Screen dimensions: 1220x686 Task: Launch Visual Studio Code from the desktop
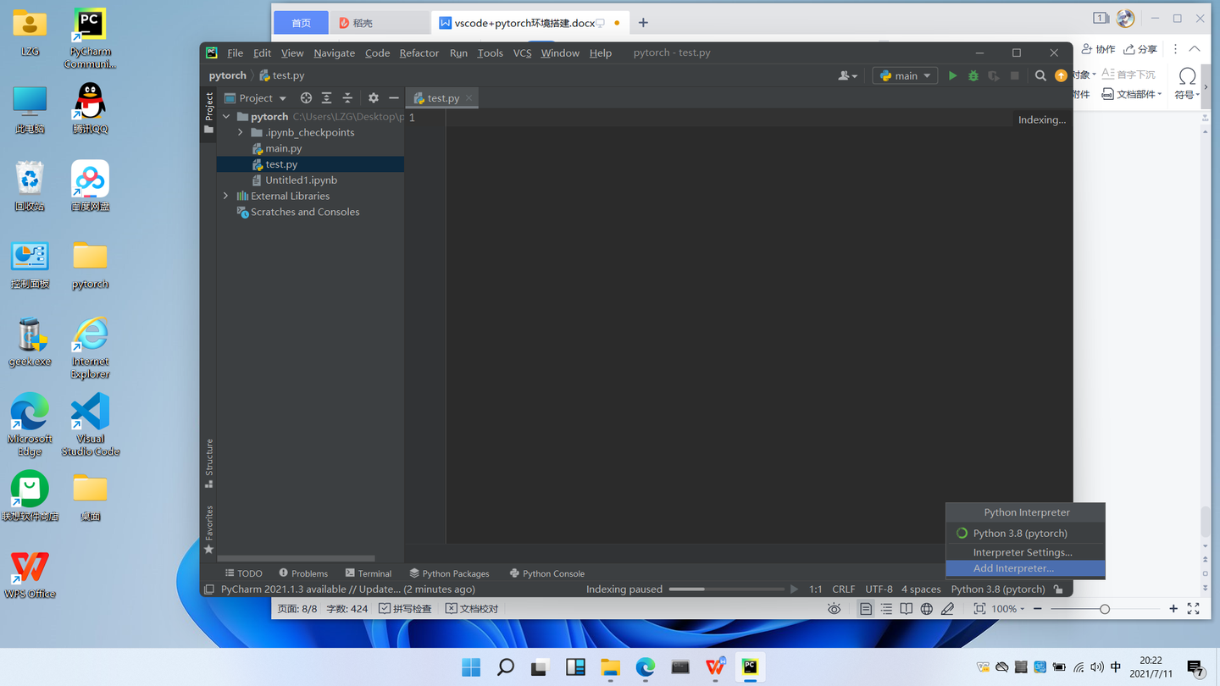(x=90, y=423)
